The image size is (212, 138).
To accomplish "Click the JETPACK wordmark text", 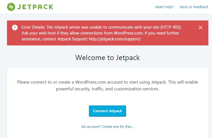I will tap(35, 7).
